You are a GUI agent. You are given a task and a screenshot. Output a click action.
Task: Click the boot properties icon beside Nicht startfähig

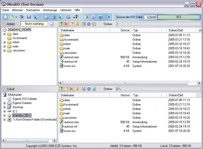pos(52,24)
